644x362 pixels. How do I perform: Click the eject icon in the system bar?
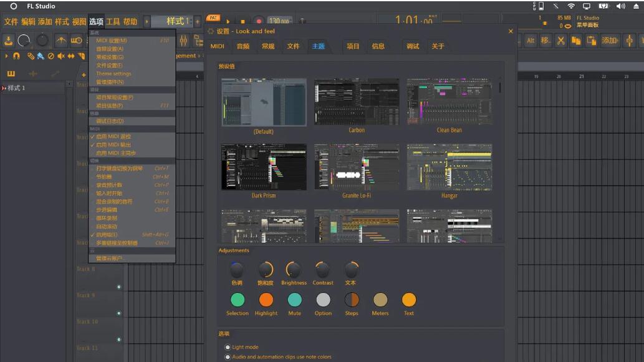[636, 6]
